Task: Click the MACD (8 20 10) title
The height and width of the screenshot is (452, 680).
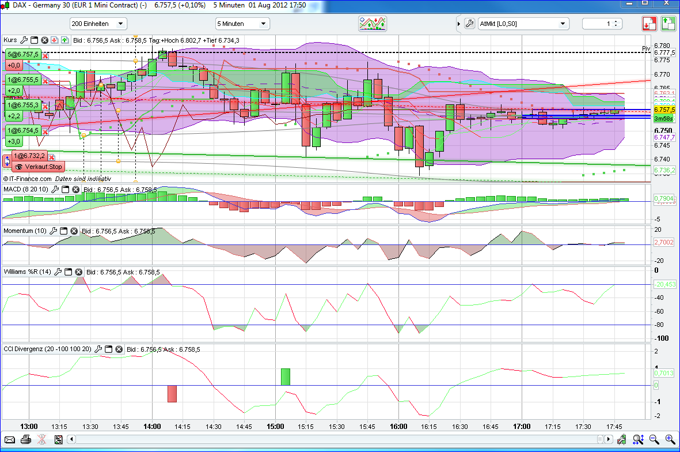Action: [x=25, y=189]
